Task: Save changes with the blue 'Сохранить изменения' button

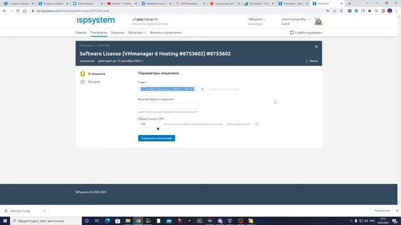Action: click(157, 138)
